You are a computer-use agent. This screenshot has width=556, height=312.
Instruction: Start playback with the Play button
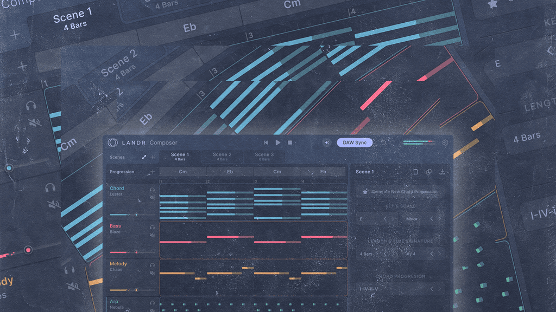(x=278, y=142)
